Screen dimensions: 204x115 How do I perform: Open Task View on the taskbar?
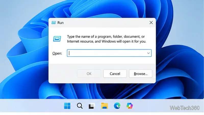[92, 106]
